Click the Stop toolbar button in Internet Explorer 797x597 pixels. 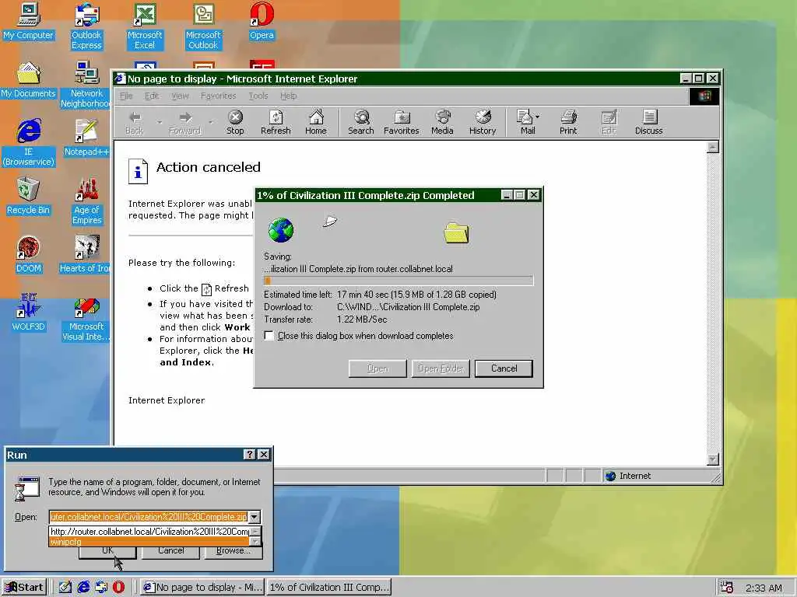pos(235,122)
